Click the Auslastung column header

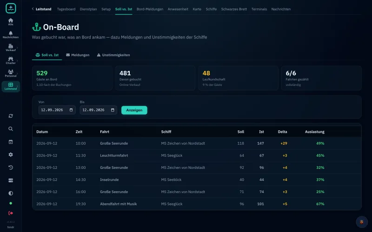pos(315,132)
